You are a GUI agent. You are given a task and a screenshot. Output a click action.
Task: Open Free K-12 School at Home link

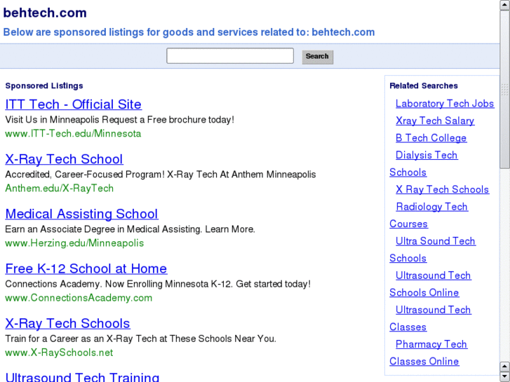coord(86,269)
